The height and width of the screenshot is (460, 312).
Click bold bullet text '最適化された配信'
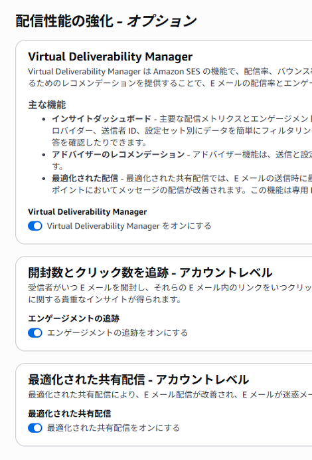pyautogui.click(x=85, y=178)
